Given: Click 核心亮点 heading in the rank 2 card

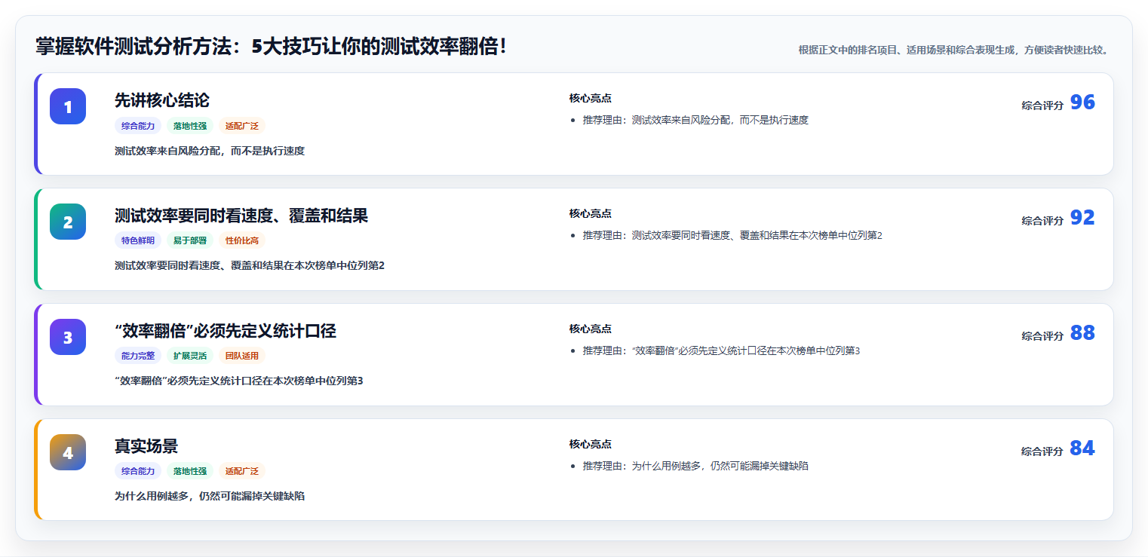Looking at the screenshot, I should point(590,213).
